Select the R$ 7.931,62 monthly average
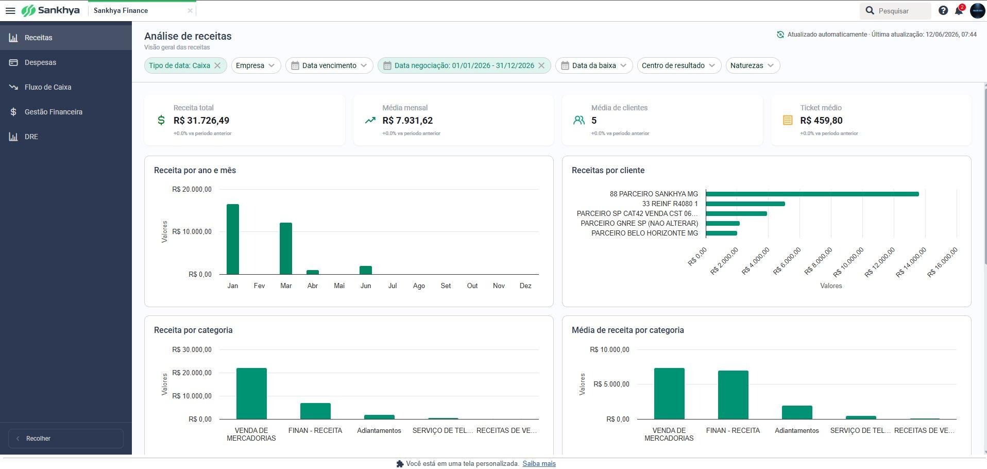This screenshot has width=987, height=469. 407,121
